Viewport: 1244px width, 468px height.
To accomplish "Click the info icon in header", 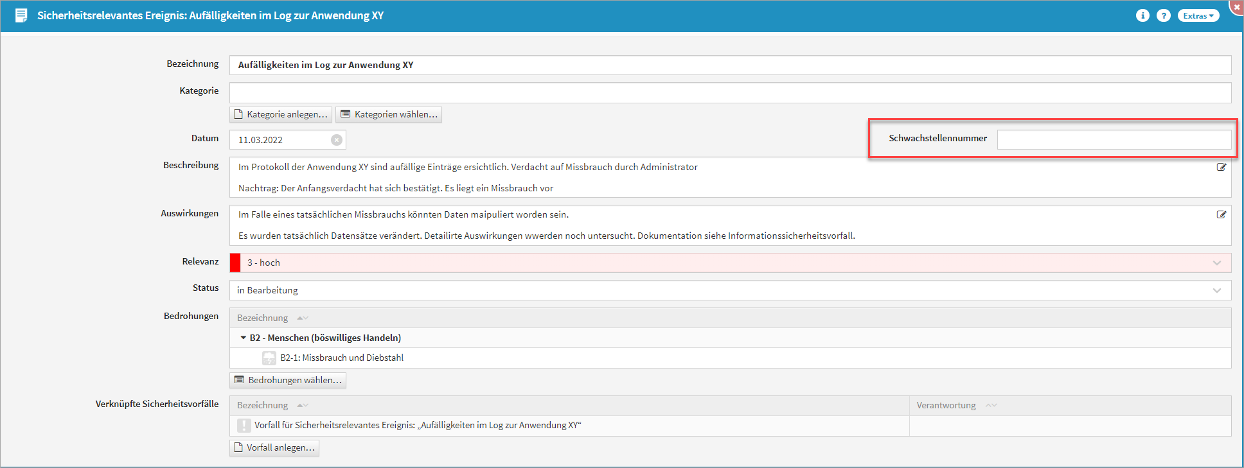I will (x=1142, y=15).
